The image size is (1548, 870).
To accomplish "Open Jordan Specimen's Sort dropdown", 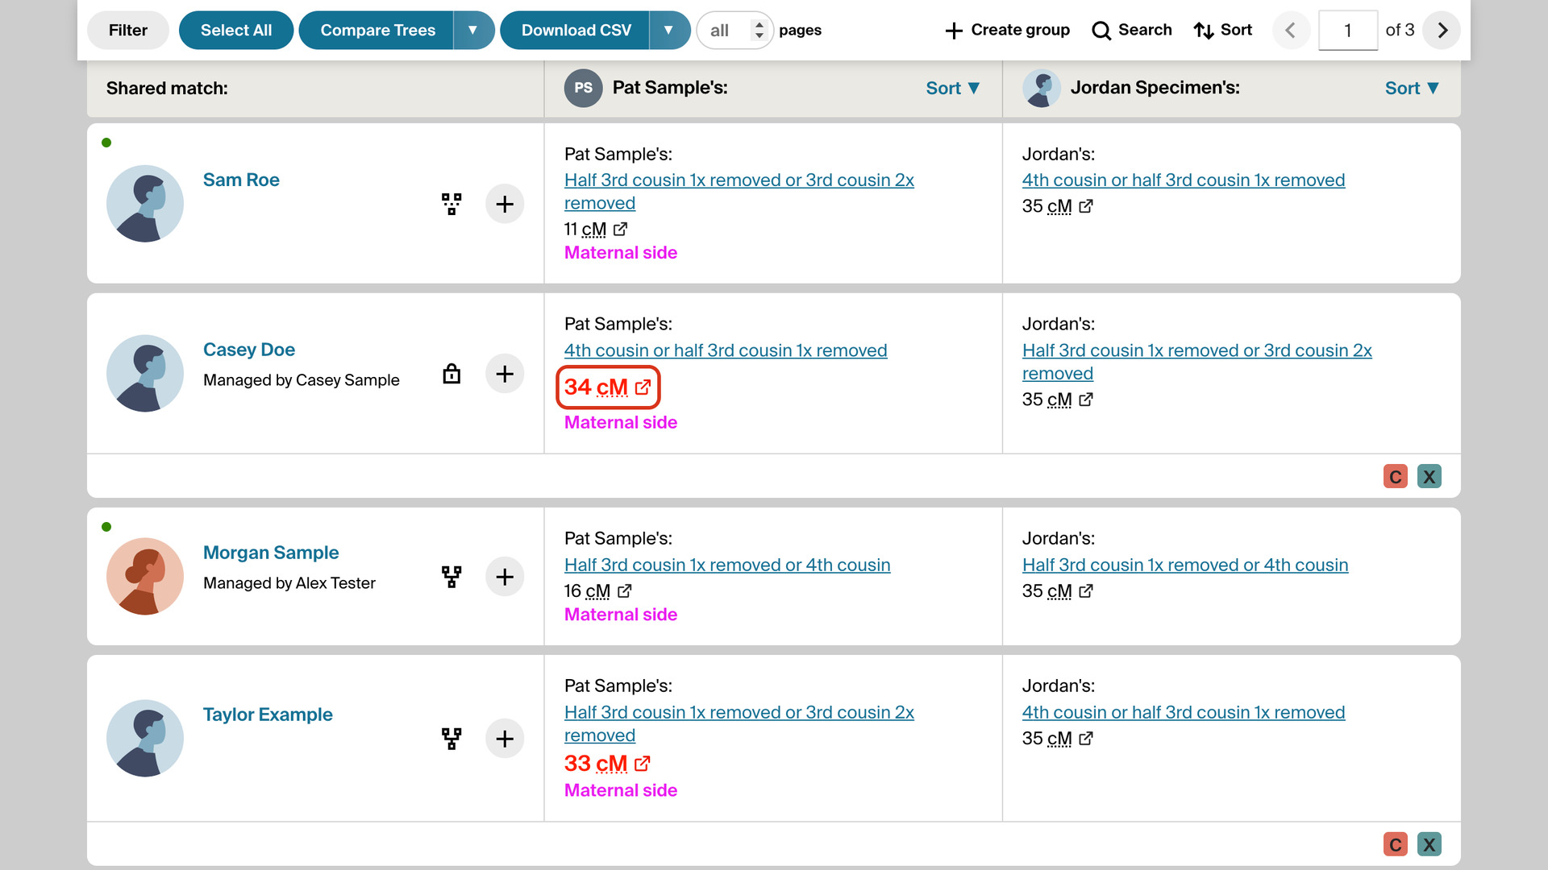I will (1413, 89).
